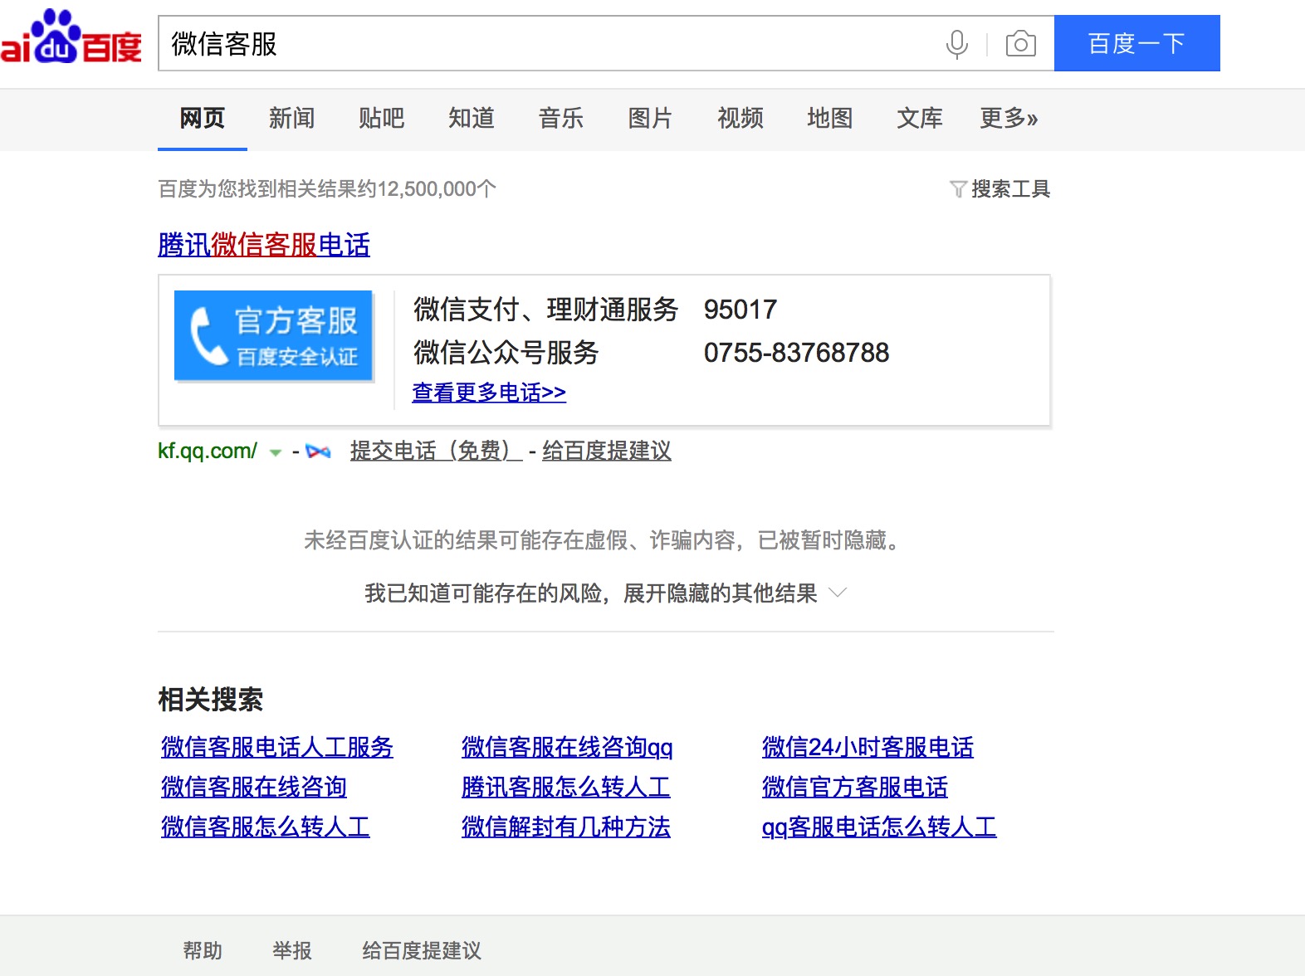Screen dimensions: 1305x976
Task: Click 给百度提建议 link beside kf.qq.com
Action: [607, 451]
